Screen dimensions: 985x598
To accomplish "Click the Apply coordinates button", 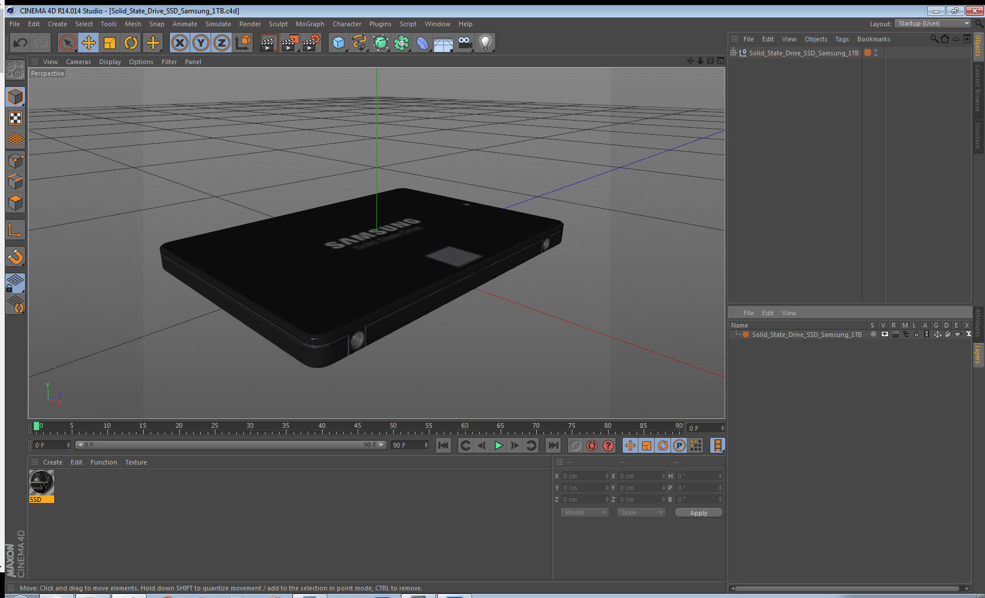I will point(698,513).
